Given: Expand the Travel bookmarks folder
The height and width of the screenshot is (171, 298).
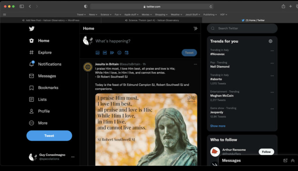Looking at the screenshot, I should click(81, 15).
